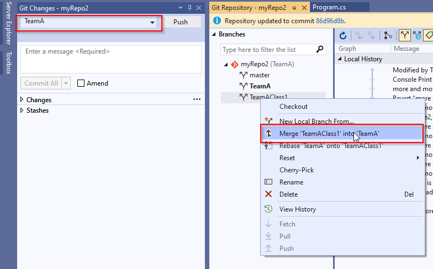Open the commit link 86d96d8b
433x269 pixels.
click(x=330, y=21)
